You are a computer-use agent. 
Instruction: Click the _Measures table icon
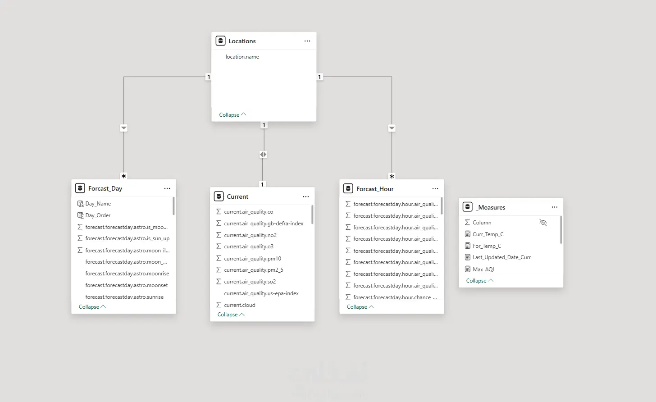[468, 207]
